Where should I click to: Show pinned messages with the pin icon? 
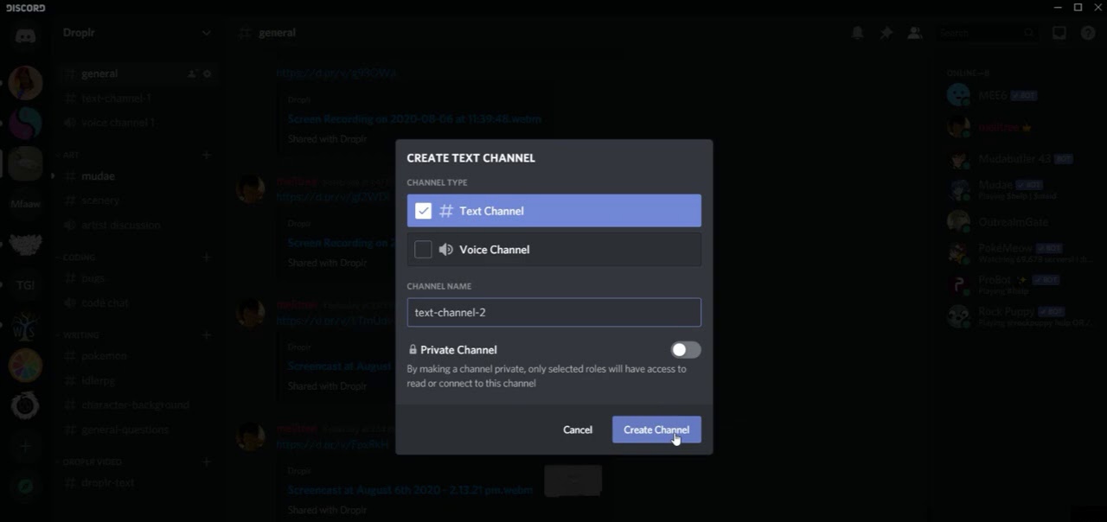(x=886, y=33)
